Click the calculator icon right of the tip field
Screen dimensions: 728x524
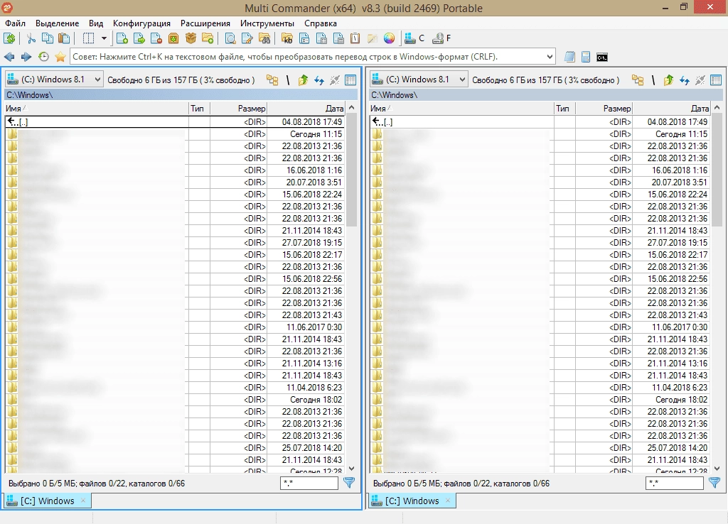pos(586,57)
